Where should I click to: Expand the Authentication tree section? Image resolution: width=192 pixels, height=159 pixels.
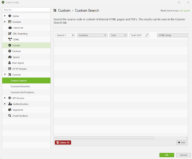click(x=5, y=104)
